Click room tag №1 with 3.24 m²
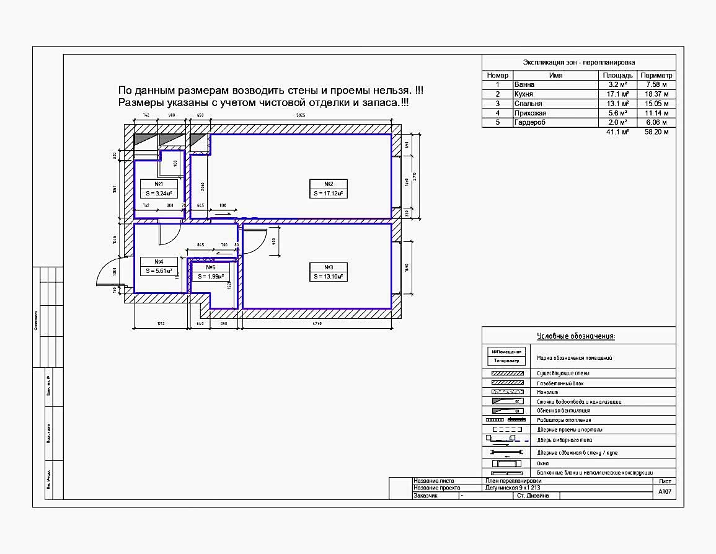This screenshot has width=716, height=554. click(x=158, y=189)
